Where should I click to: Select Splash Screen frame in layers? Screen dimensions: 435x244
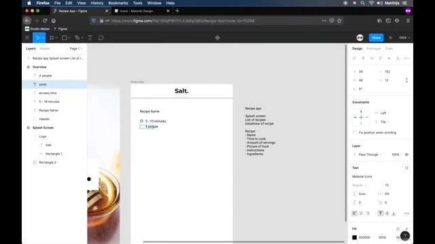pyautogui.click(x=43, y=128)
